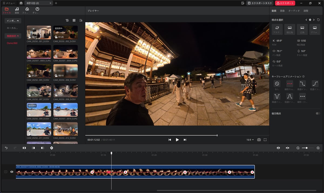
Task: Click the timeline zoom slider handle
Action: (x=306, y=148)
